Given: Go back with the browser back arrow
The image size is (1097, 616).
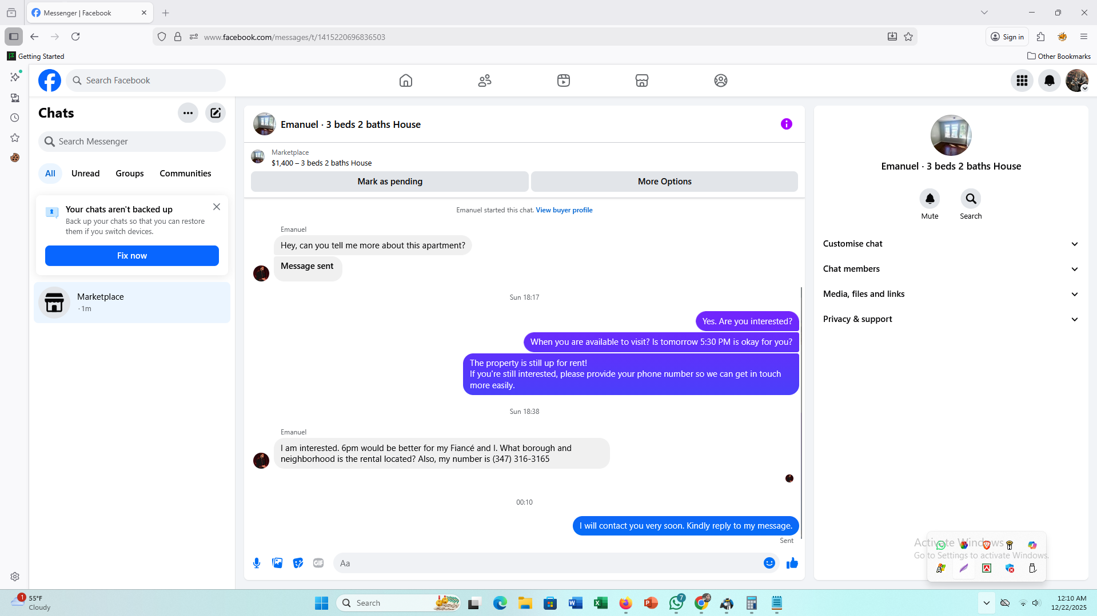Looking at the screenshot, I should click(x=34, y=37).
